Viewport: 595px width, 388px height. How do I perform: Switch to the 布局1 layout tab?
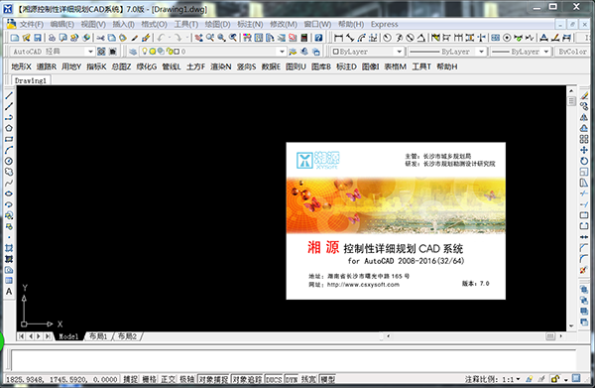point(98,336)
